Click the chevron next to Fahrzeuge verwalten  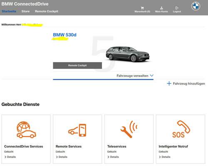click(152, 76)
